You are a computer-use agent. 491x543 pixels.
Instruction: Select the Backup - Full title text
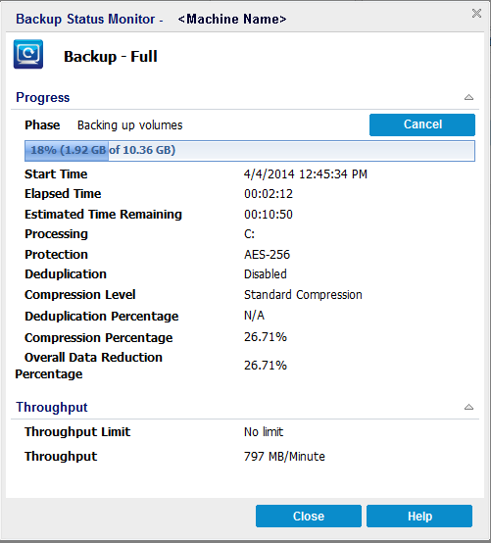111,57
